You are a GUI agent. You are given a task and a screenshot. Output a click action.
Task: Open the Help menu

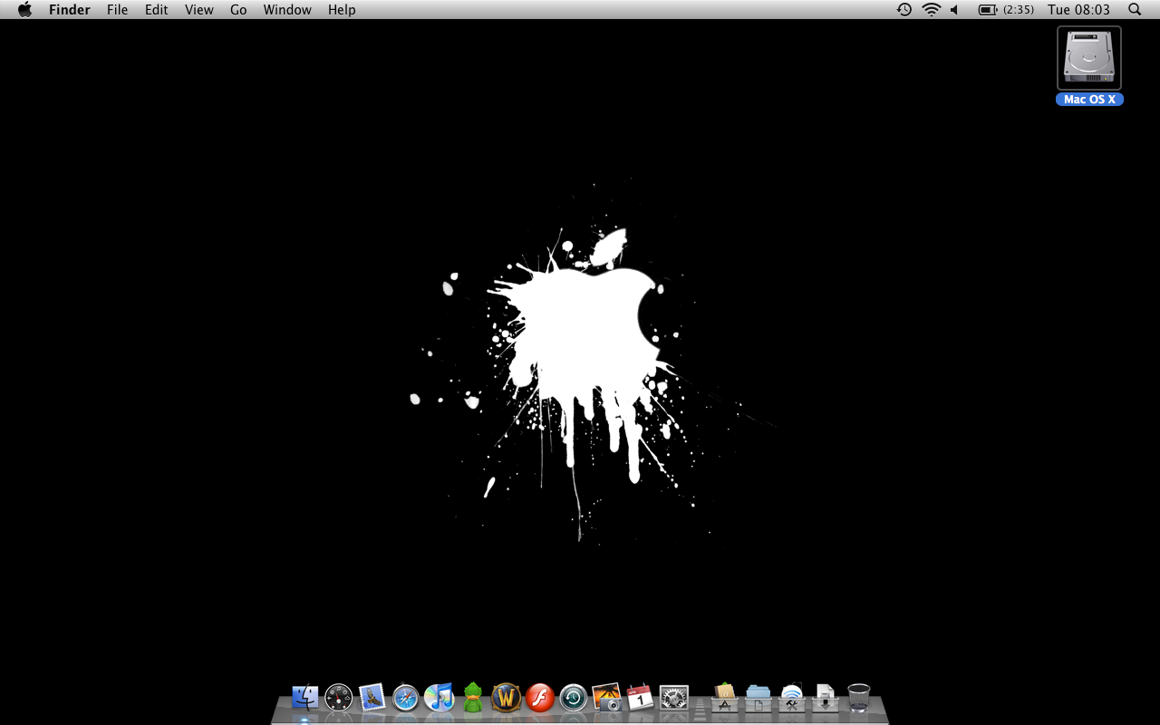pos(342,10)
